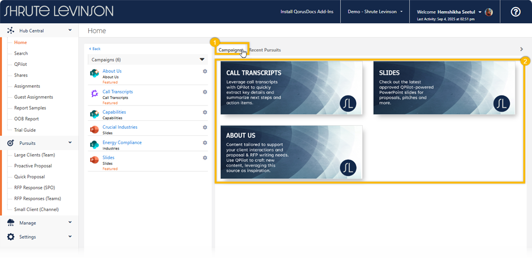532x258 pixels.
Task: Select the Campaigns tab
Action: tap(230, 50)
